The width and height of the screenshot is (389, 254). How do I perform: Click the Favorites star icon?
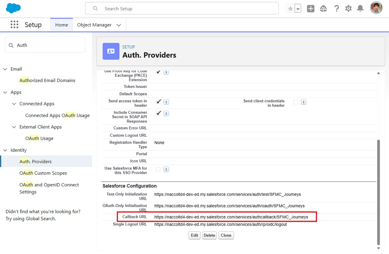click(290, 9)
